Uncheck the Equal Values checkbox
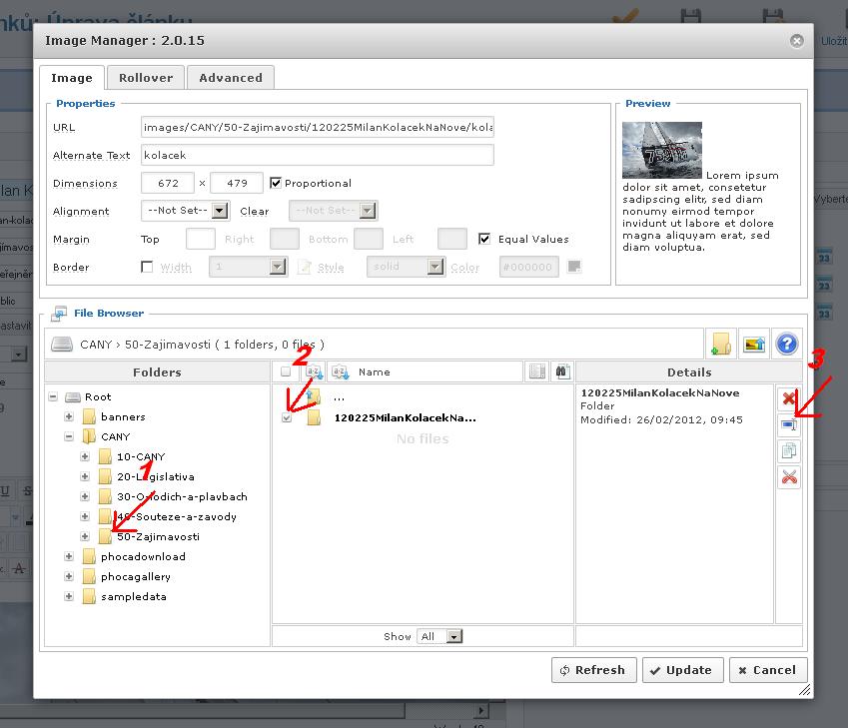This screenshot has height=728, width=848. pyautogui.click(x=484, y=239)
